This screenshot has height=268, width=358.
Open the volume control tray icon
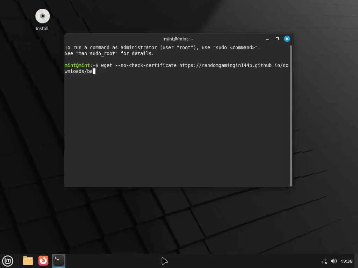(334, 261)
